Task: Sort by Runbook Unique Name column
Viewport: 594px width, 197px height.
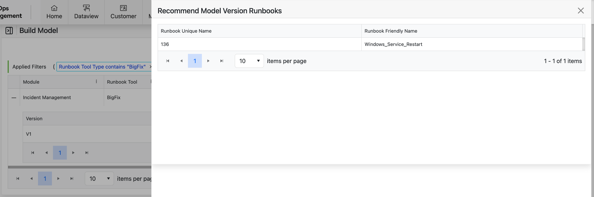Action: click(186, 31)
